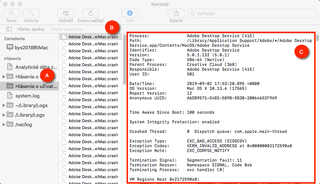Viewport: 320px width, 184px height.
Task: Click the Version 5.0.1.132 value
Action: click(208, 55)
